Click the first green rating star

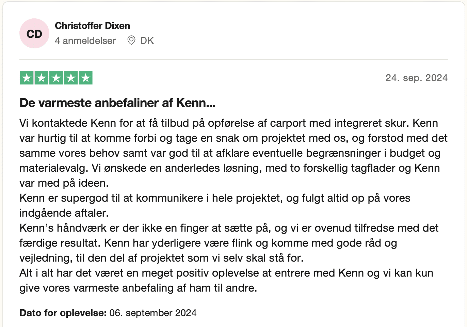(x=27, y=78)
